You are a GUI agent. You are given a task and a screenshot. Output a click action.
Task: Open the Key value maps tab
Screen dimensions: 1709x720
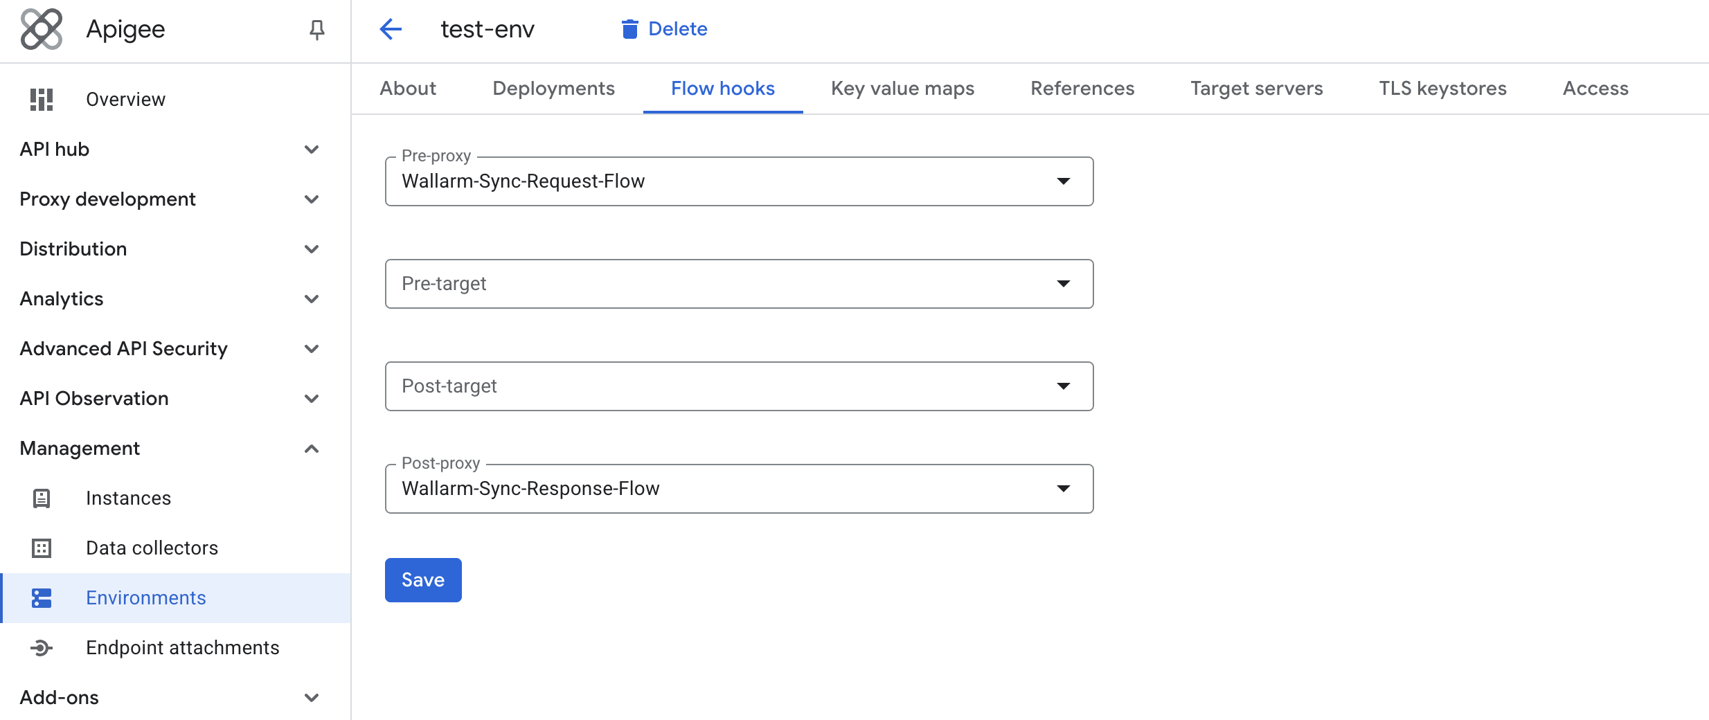coord(902,88)
